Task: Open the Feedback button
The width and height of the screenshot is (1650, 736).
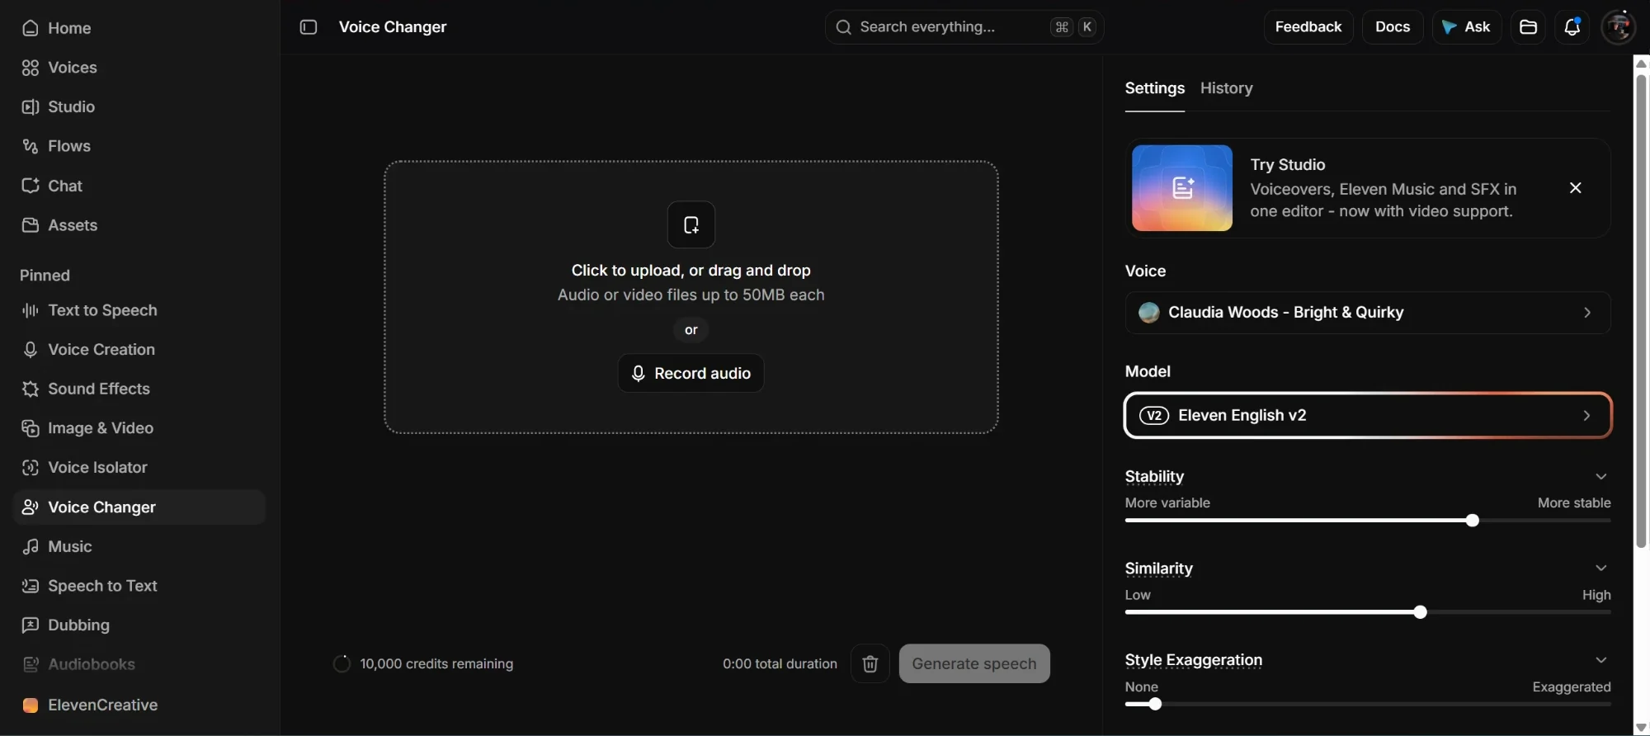Action: click(1308, 27)
